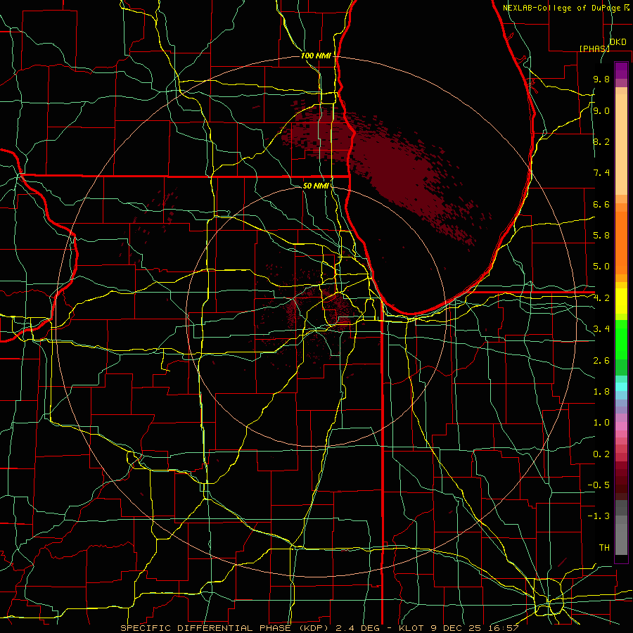Select the -0.5 scale value
633x633 pixels.
599,485
